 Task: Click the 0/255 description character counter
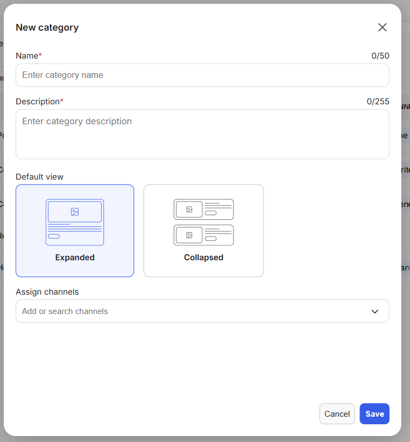tap(378, 102)
